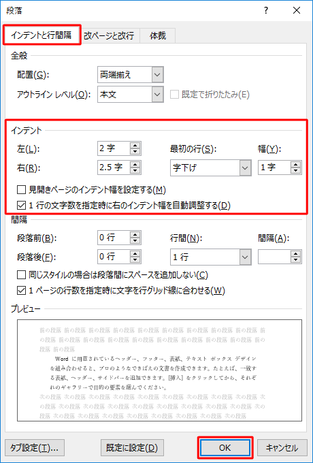This screenshot has width=313, height=463.
Task: Click the 幅 field showing 1 字
Action: (274, 167)
